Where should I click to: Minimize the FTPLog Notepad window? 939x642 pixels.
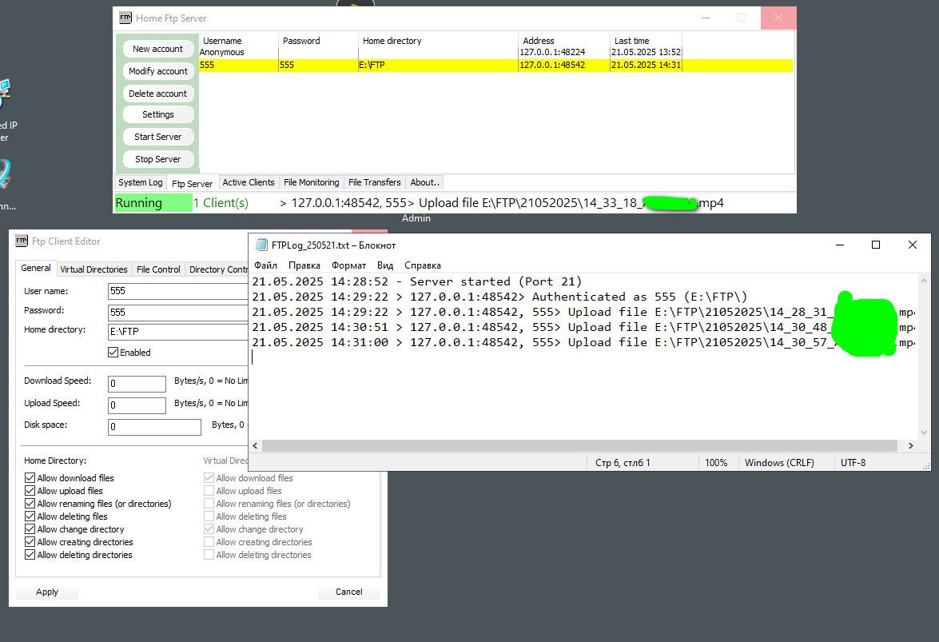[x=840, y=245]
